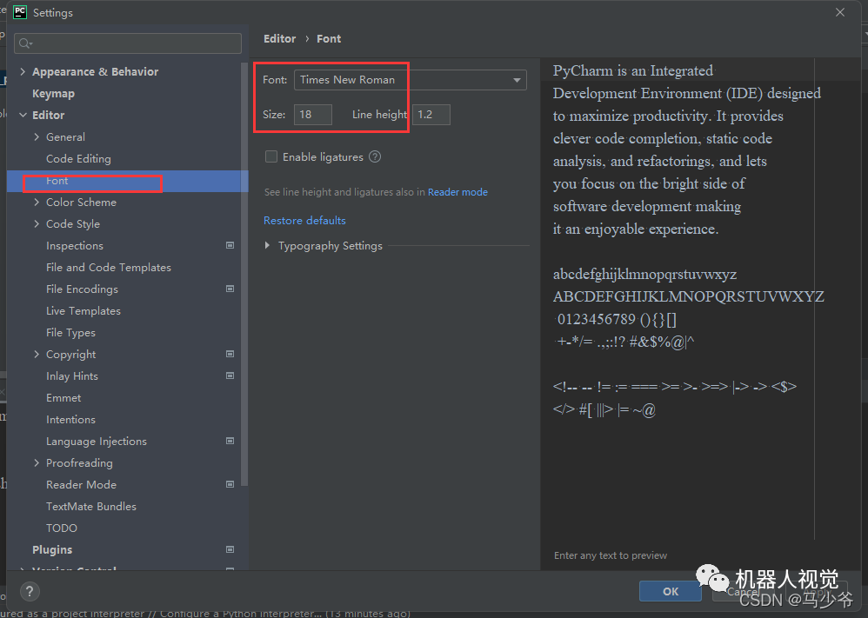The width and height of the screenshot is (868, 618).
Task: Open TextMate Bundles settings
Action: click(91, 506)
